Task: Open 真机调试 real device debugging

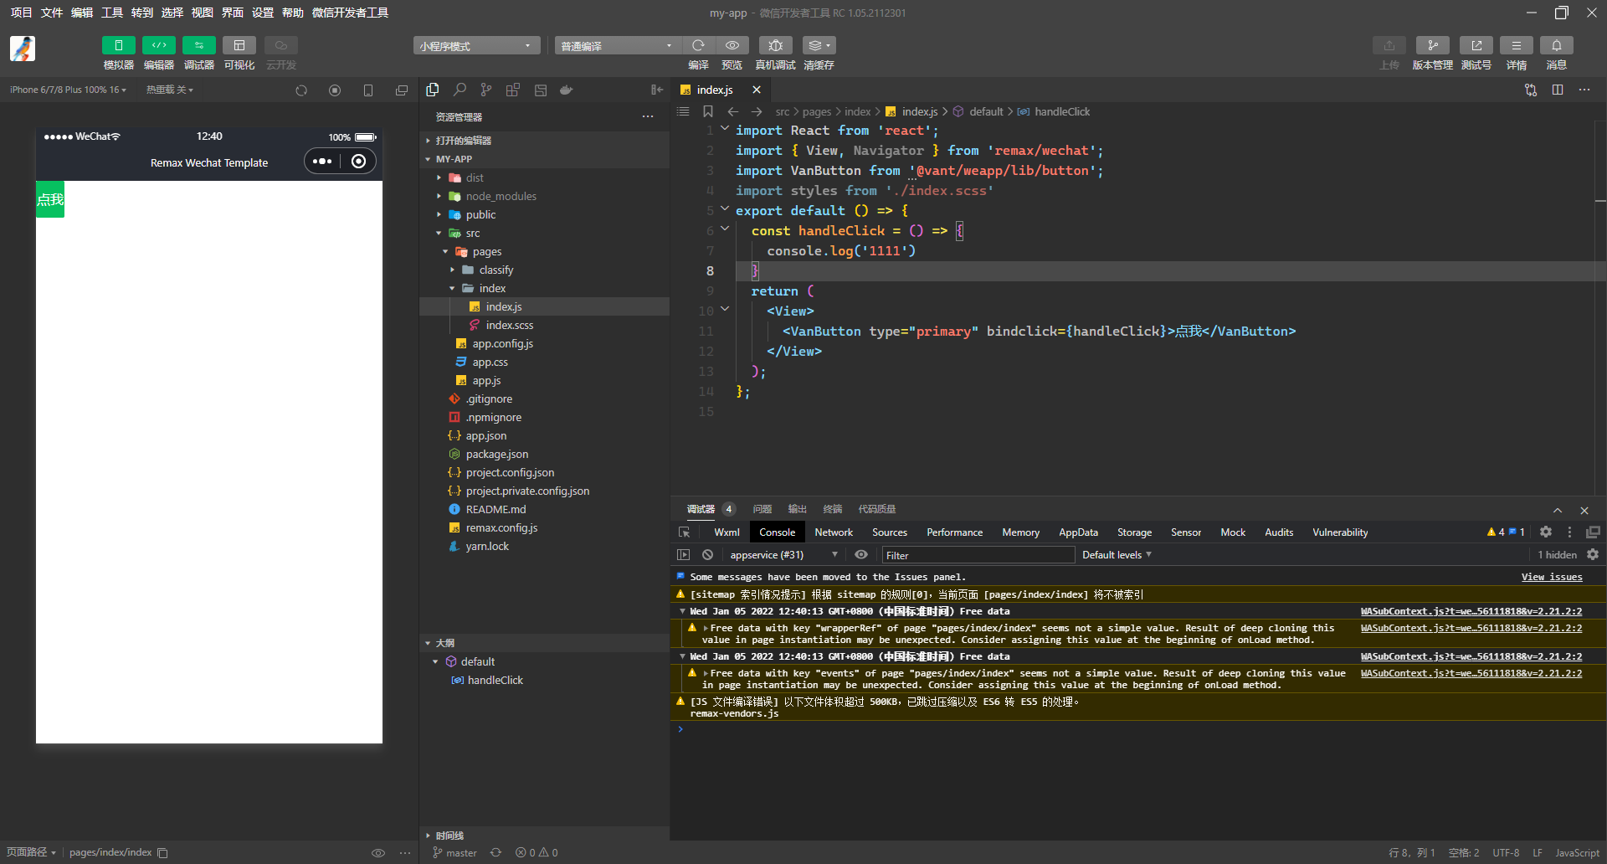Action: point(775,45)
